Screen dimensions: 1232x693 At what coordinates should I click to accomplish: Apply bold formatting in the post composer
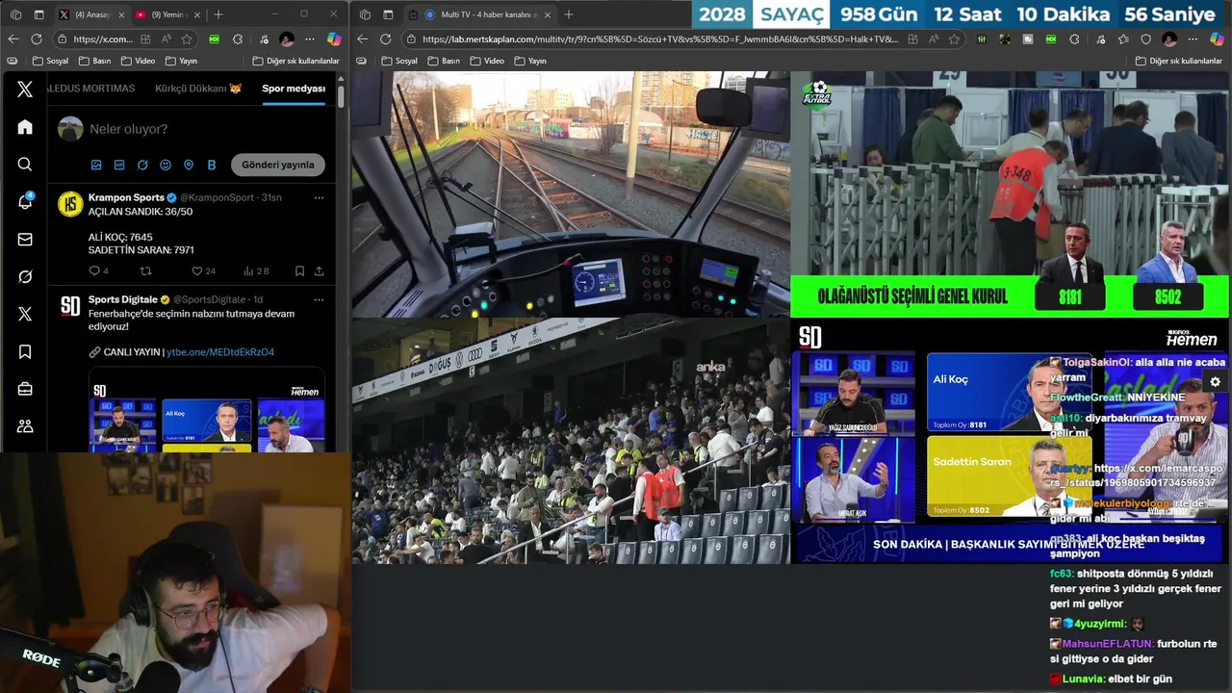coord(212,165)
